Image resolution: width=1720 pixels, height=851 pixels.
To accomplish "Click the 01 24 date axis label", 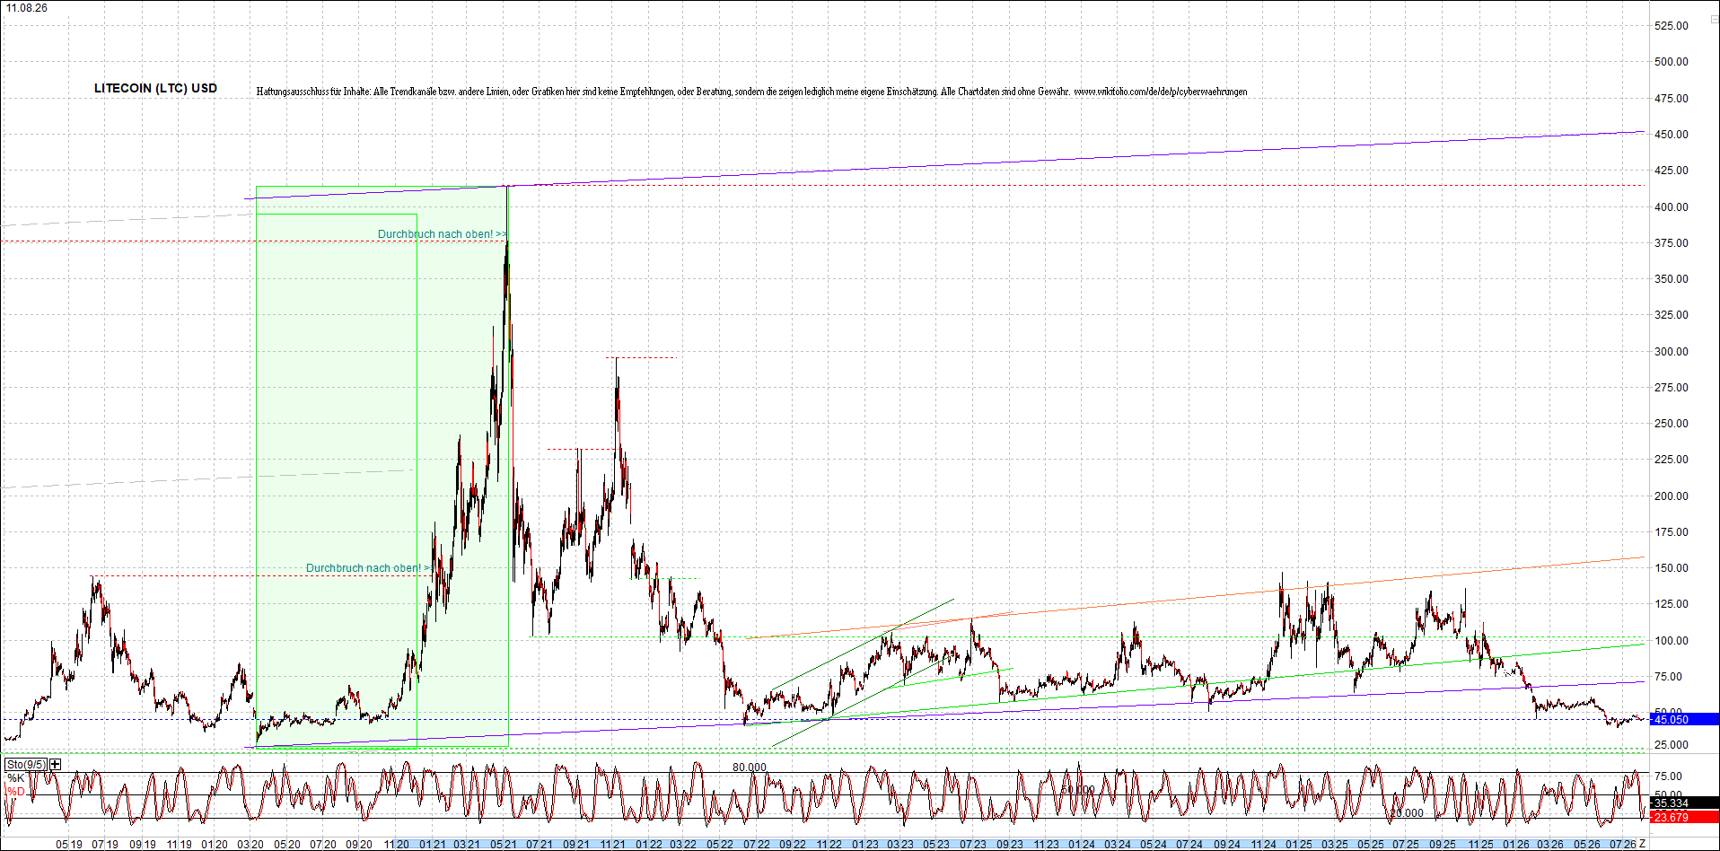I will (1082, 845).
